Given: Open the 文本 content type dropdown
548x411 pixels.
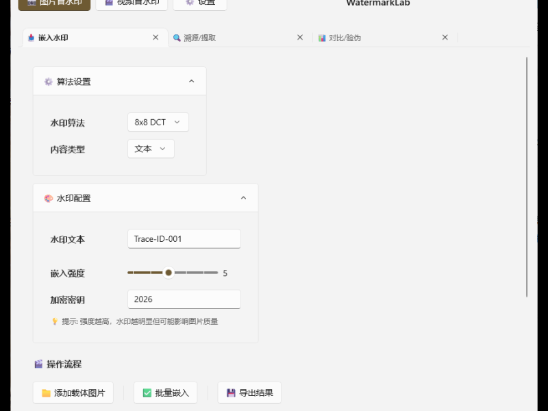Looking at the screenshot, I should point(151,149).
